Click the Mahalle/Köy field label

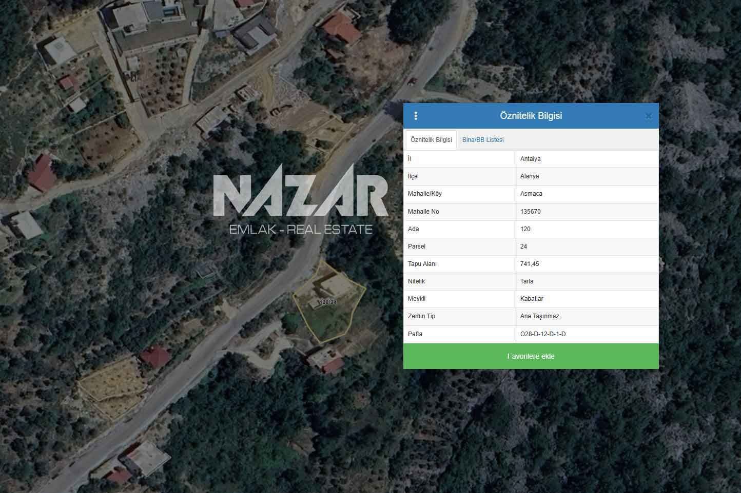(424, 194)
